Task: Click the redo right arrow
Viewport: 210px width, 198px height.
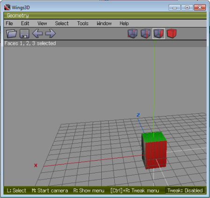Action: coord(50,34)
